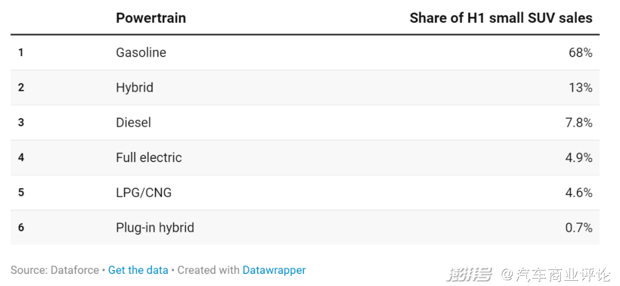Select the 4.9% share value
Image resolution: width=620 pixels, height=286 pixels.
pyautogui.click(x=579, y=158)
